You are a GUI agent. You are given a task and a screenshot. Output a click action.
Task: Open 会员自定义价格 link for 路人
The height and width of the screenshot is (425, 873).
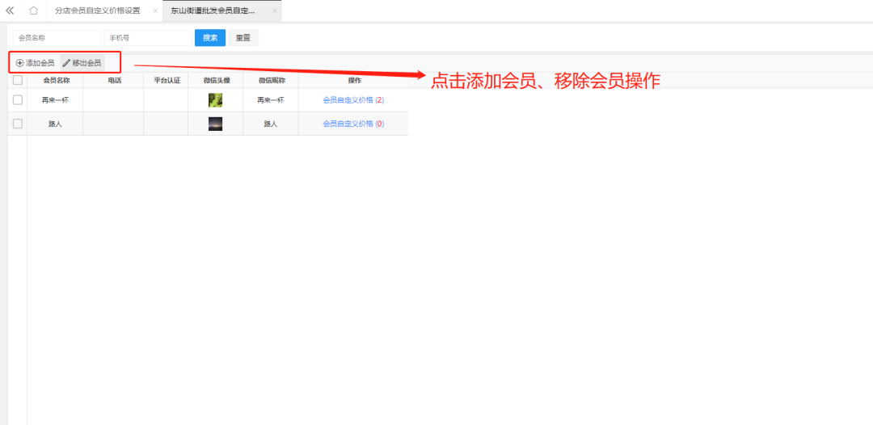348,124
